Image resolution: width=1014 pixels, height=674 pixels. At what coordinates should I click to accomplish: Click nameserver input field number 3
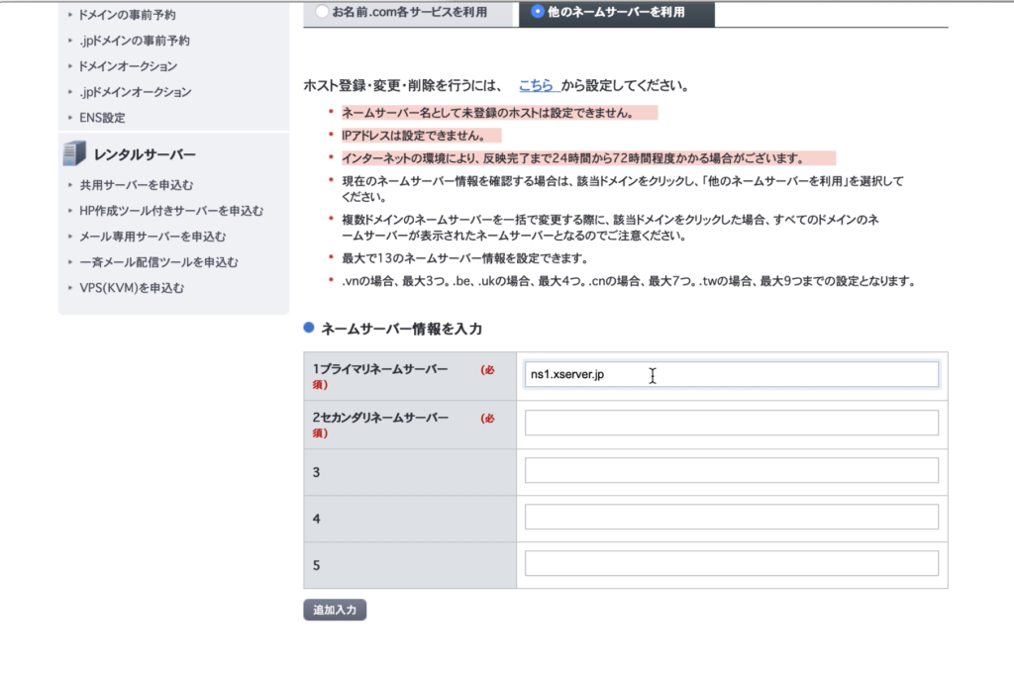(x=731, y=470)
